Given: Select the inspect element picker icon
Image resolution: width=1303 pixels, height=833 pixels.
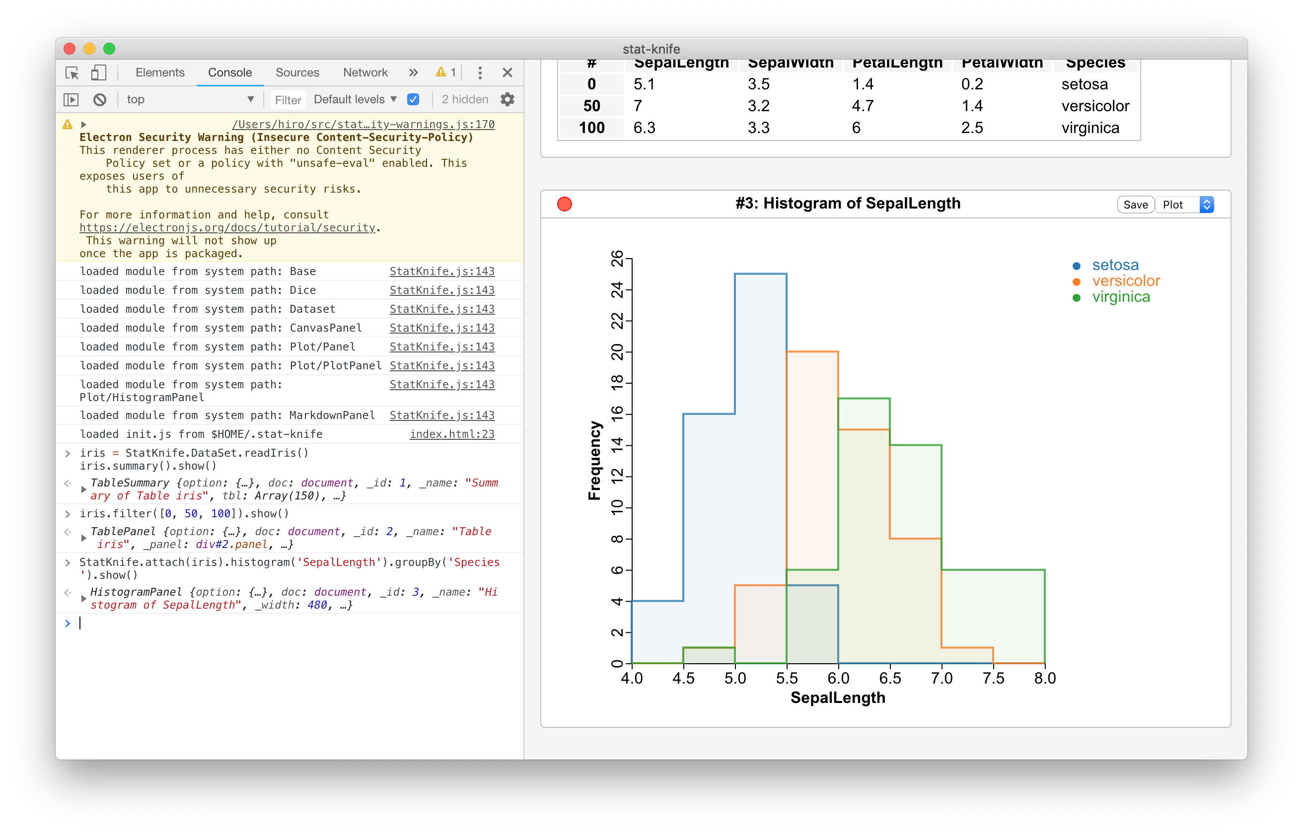Looking at the screenshot, I should point(72,72).
